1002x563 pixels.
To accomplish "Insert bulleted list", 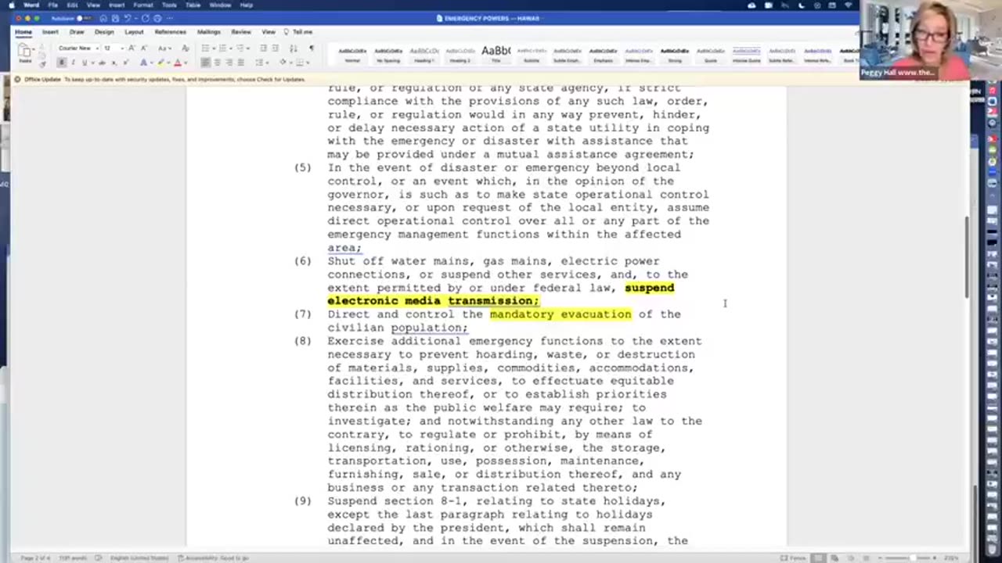I will coord(205,48).
